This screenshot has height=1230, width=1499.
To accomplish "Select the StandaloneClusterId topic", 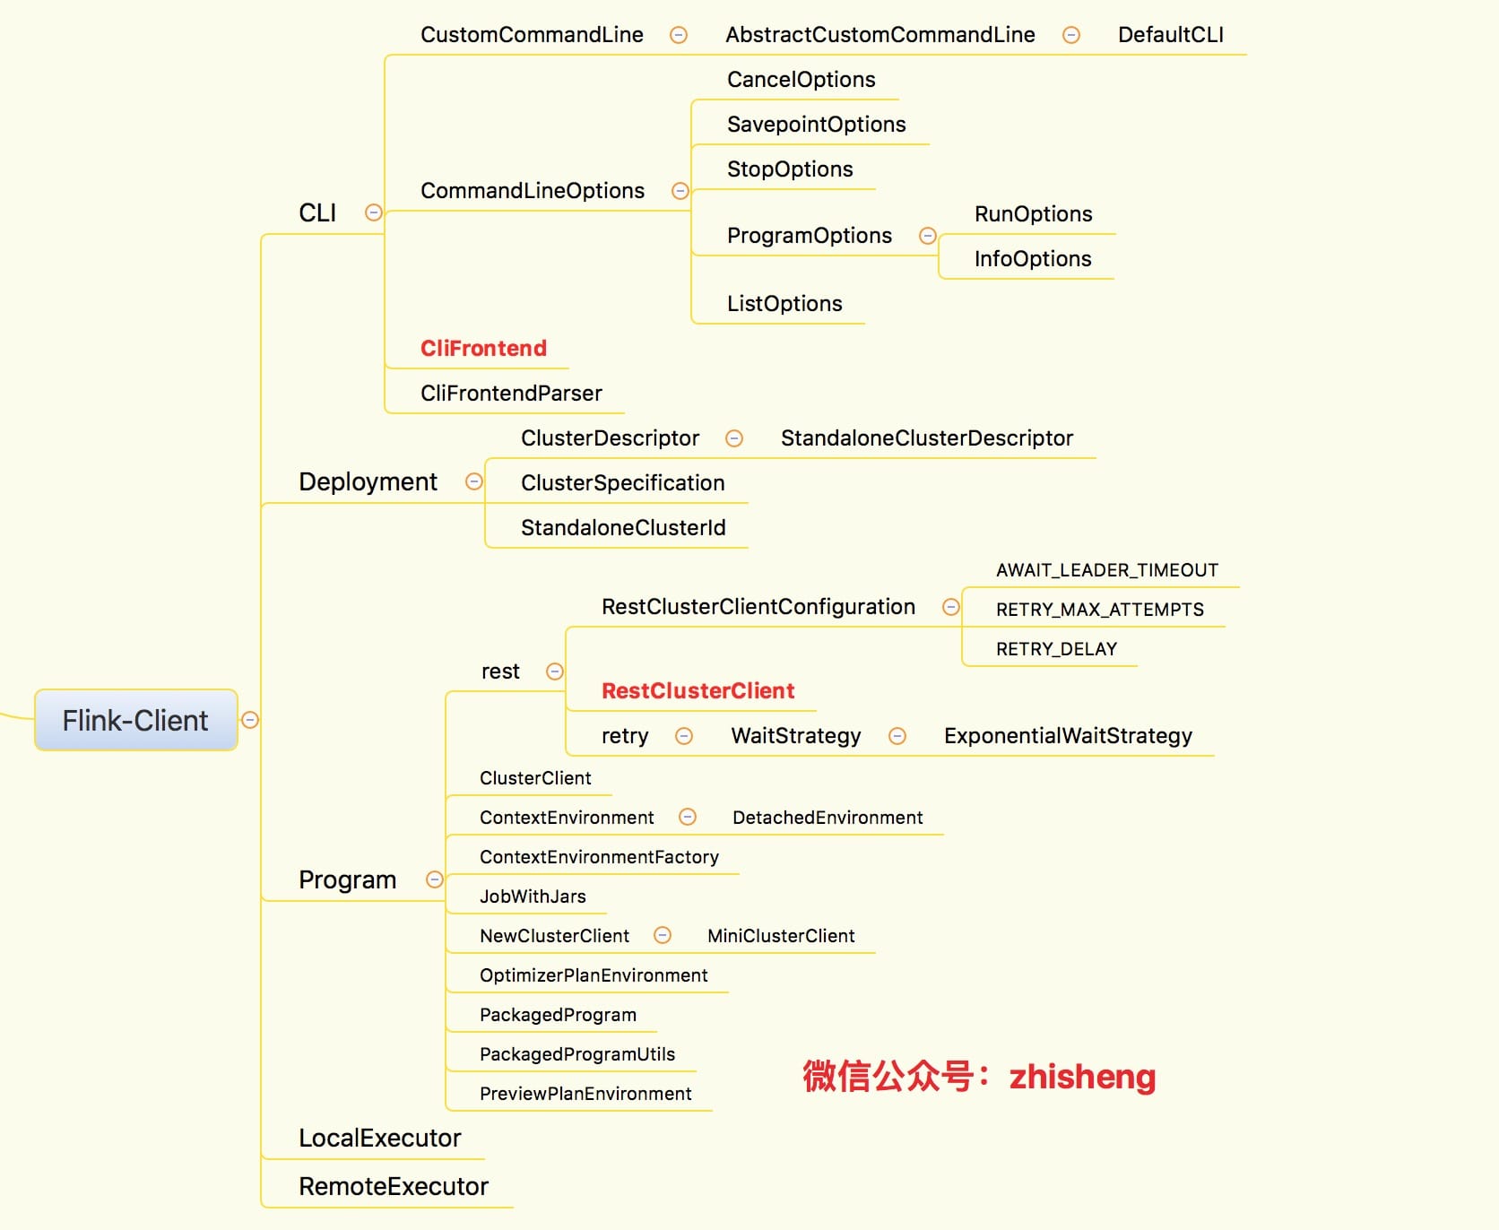I will coord(623,528).
